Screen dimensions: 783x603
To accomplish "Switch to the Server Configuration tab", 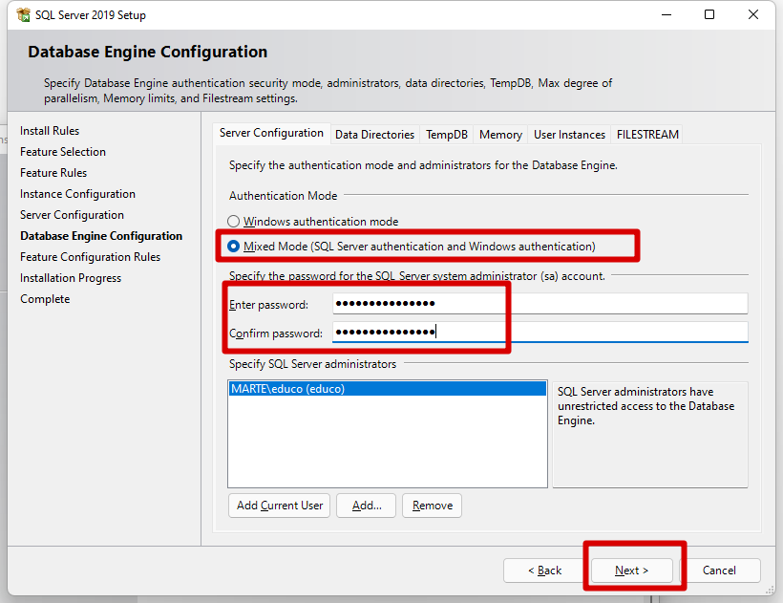I will pos(271,134).
